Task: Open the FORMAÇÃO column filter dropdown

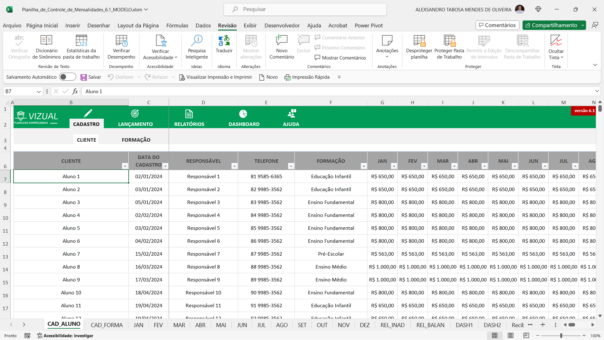Action: coord(364,166)
